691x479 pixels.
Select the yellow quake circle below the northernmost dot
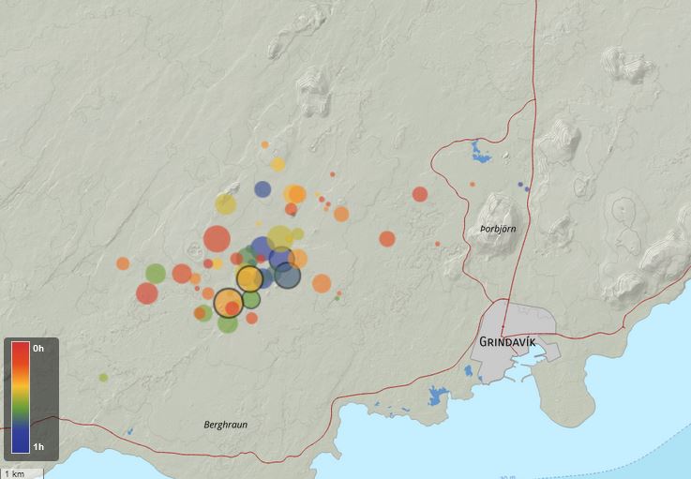(278, 164)
